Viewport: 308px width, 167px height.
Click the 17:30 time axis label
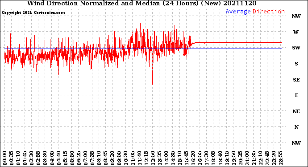pyautogui.click(x=206, y=158)
